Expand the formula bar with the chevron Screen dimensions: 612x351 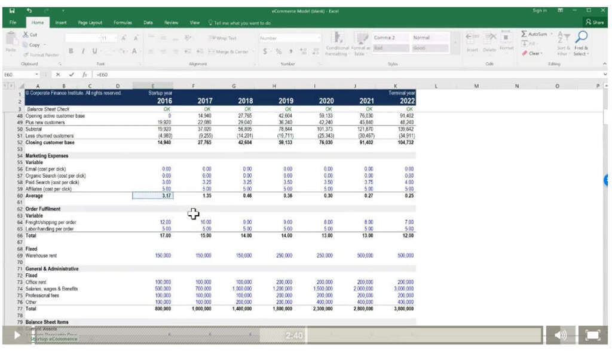click(607, 75)
